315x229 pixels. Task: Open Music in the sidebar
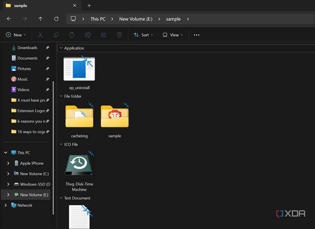[22, 79]
